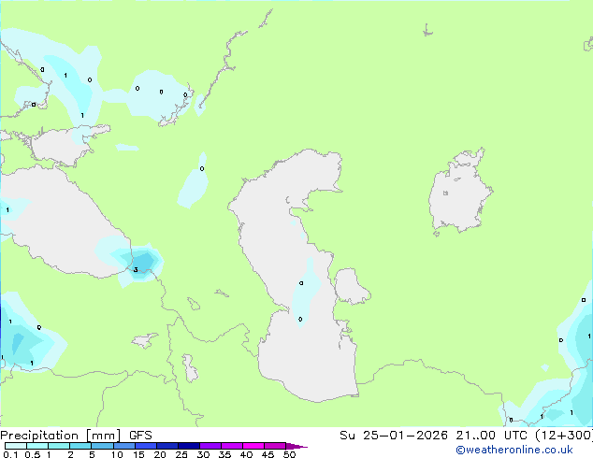Click the 'GFS' model label
The width and height of the screenshot is (593, 458).
(x=140, y=436)
